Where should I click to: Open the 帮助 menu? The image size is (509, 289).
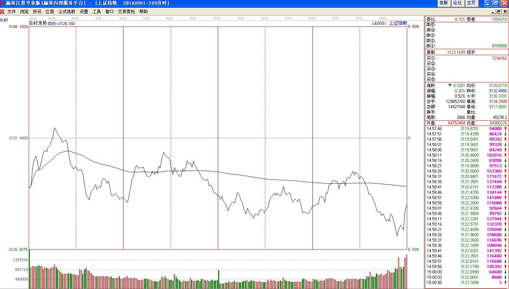(x=144, y=12)
